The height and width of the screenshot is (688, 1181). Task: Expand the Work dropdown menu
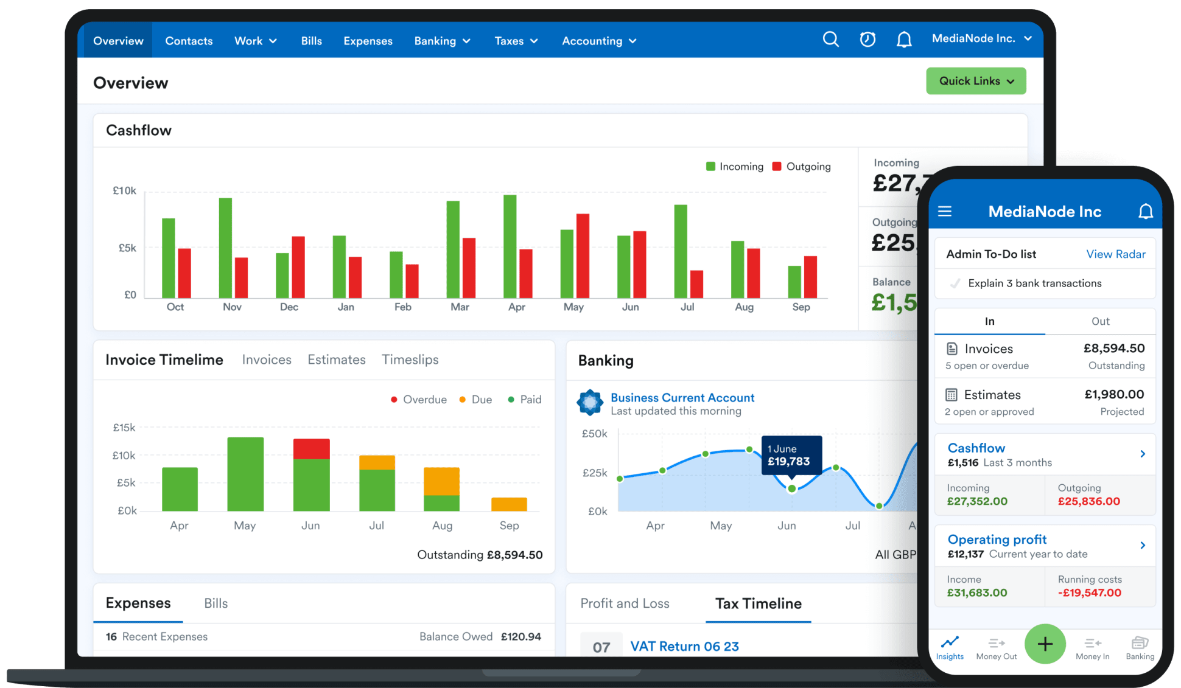255,40
